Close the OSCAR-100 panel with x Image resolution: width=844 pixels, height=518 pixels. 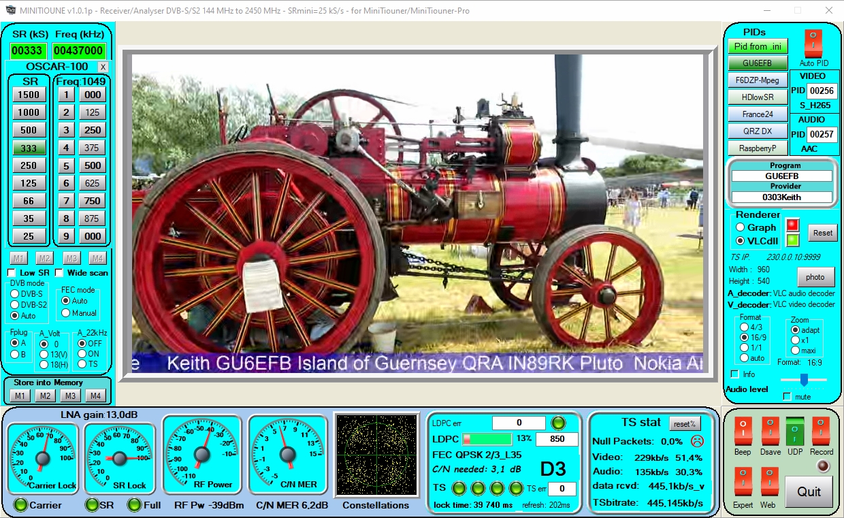click(x=103, y=67)
